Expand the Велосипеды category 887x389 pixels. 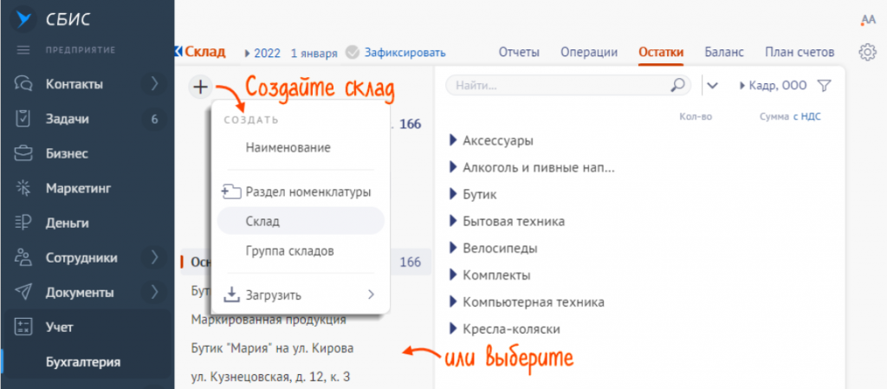coord(452,248)
